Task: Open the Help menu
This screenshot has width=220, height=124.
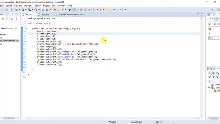Action: tap(70, 6)
